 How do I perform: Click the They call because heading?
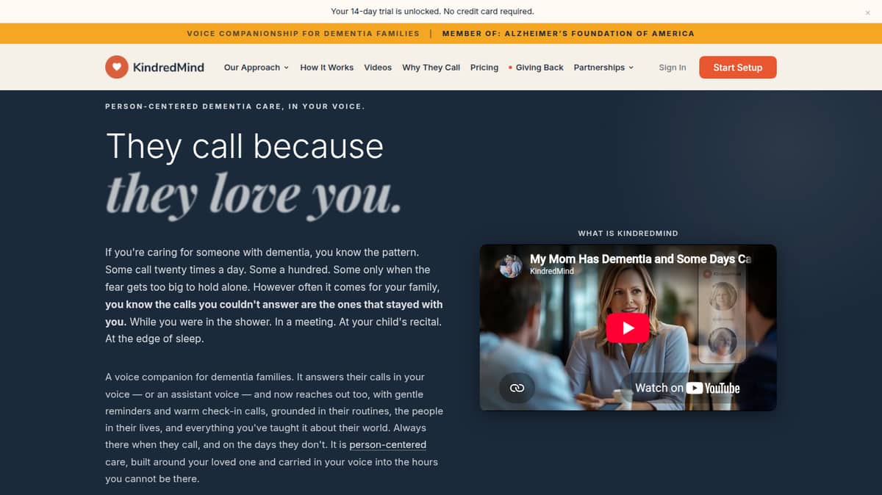pos(245,146)
